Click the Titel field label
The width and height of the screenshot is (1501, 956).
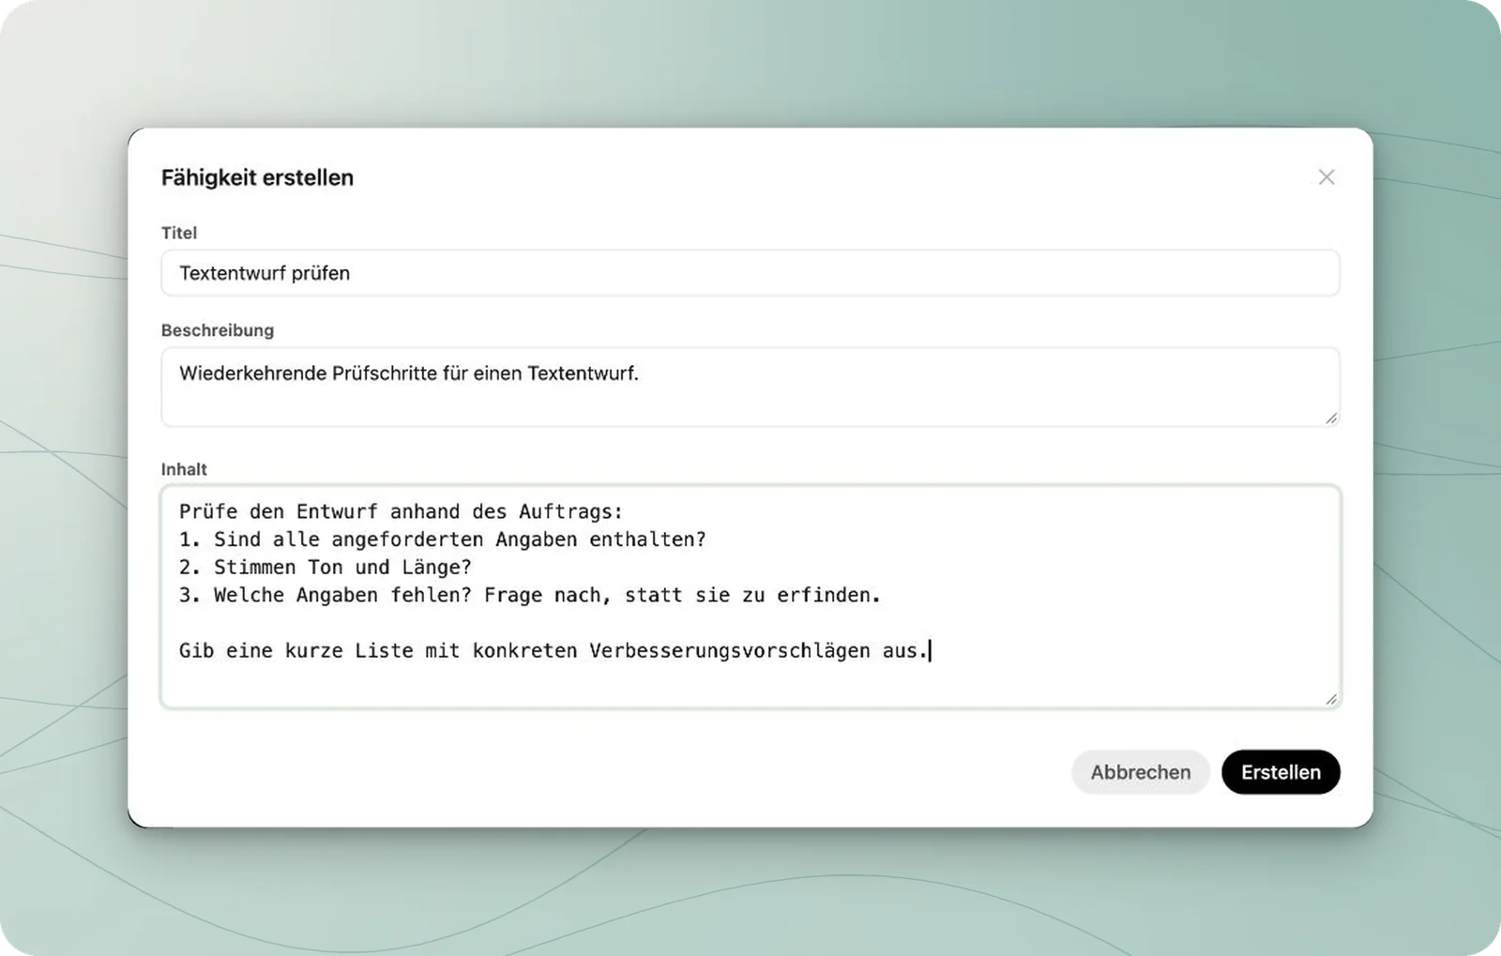[179, 233]
